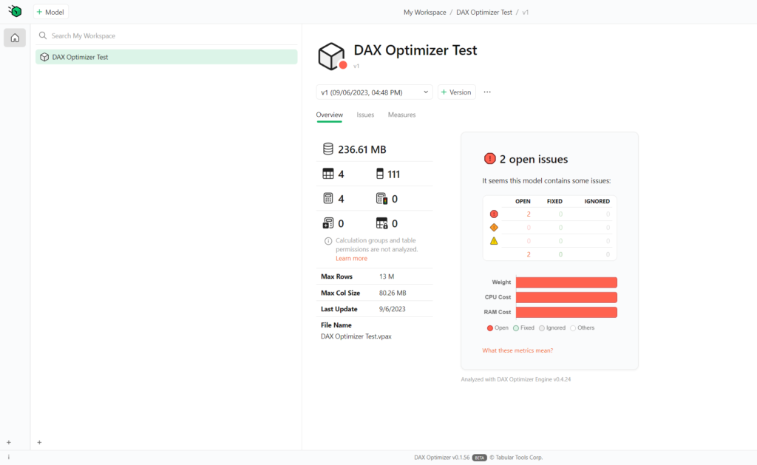The image size is (757, 465).
Task: Click the red alert icon beside 2 open issues
Action: tap(489, 159)
